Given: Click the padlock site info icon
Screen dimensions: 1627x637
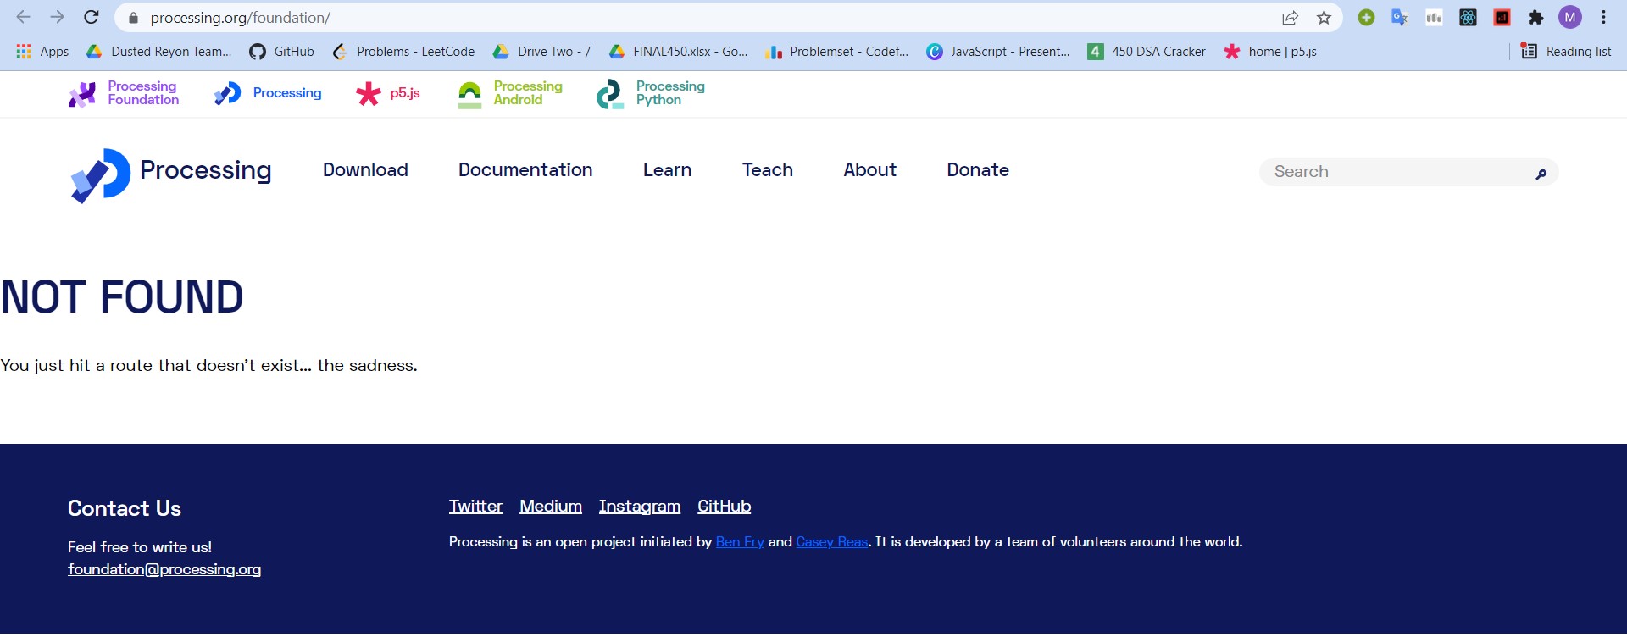Looking at the screenshot, I should click(x=132, y=18).
